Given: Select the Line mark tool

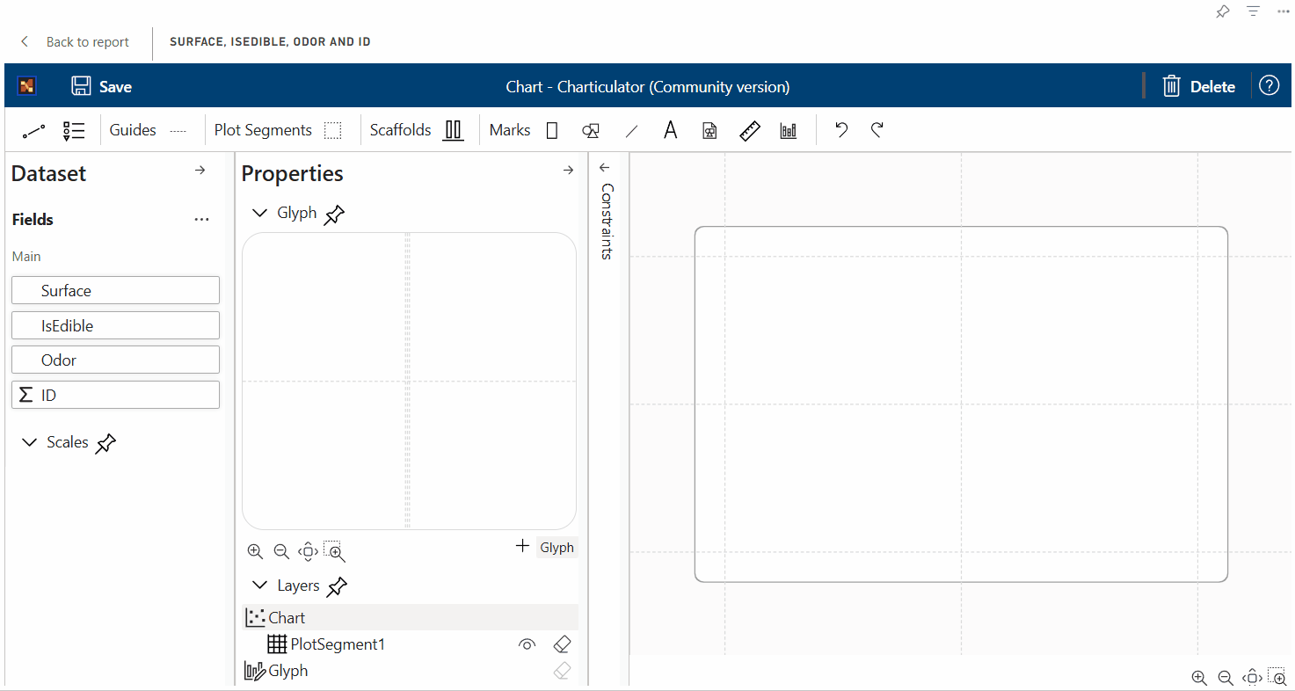Looking at the screenshot, I should tap(631, 129).
